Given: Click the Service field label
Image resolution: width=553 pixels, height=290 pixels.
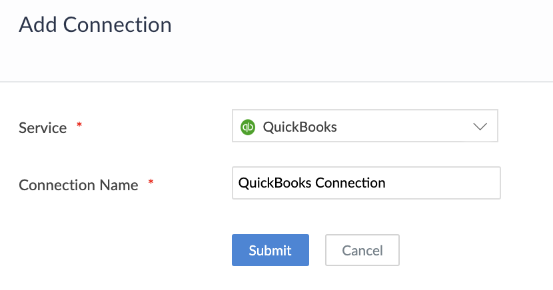Looking at the screenshot, I should 43,128.
